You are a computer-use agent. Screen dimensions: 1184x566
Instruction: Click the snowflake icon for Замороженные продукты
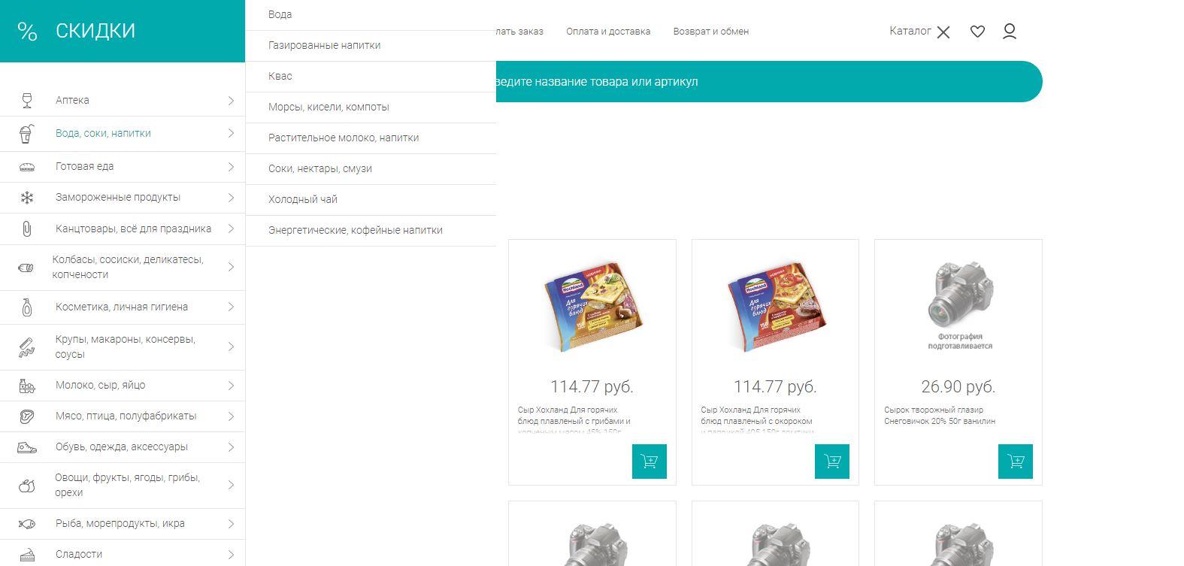(27, 198)
